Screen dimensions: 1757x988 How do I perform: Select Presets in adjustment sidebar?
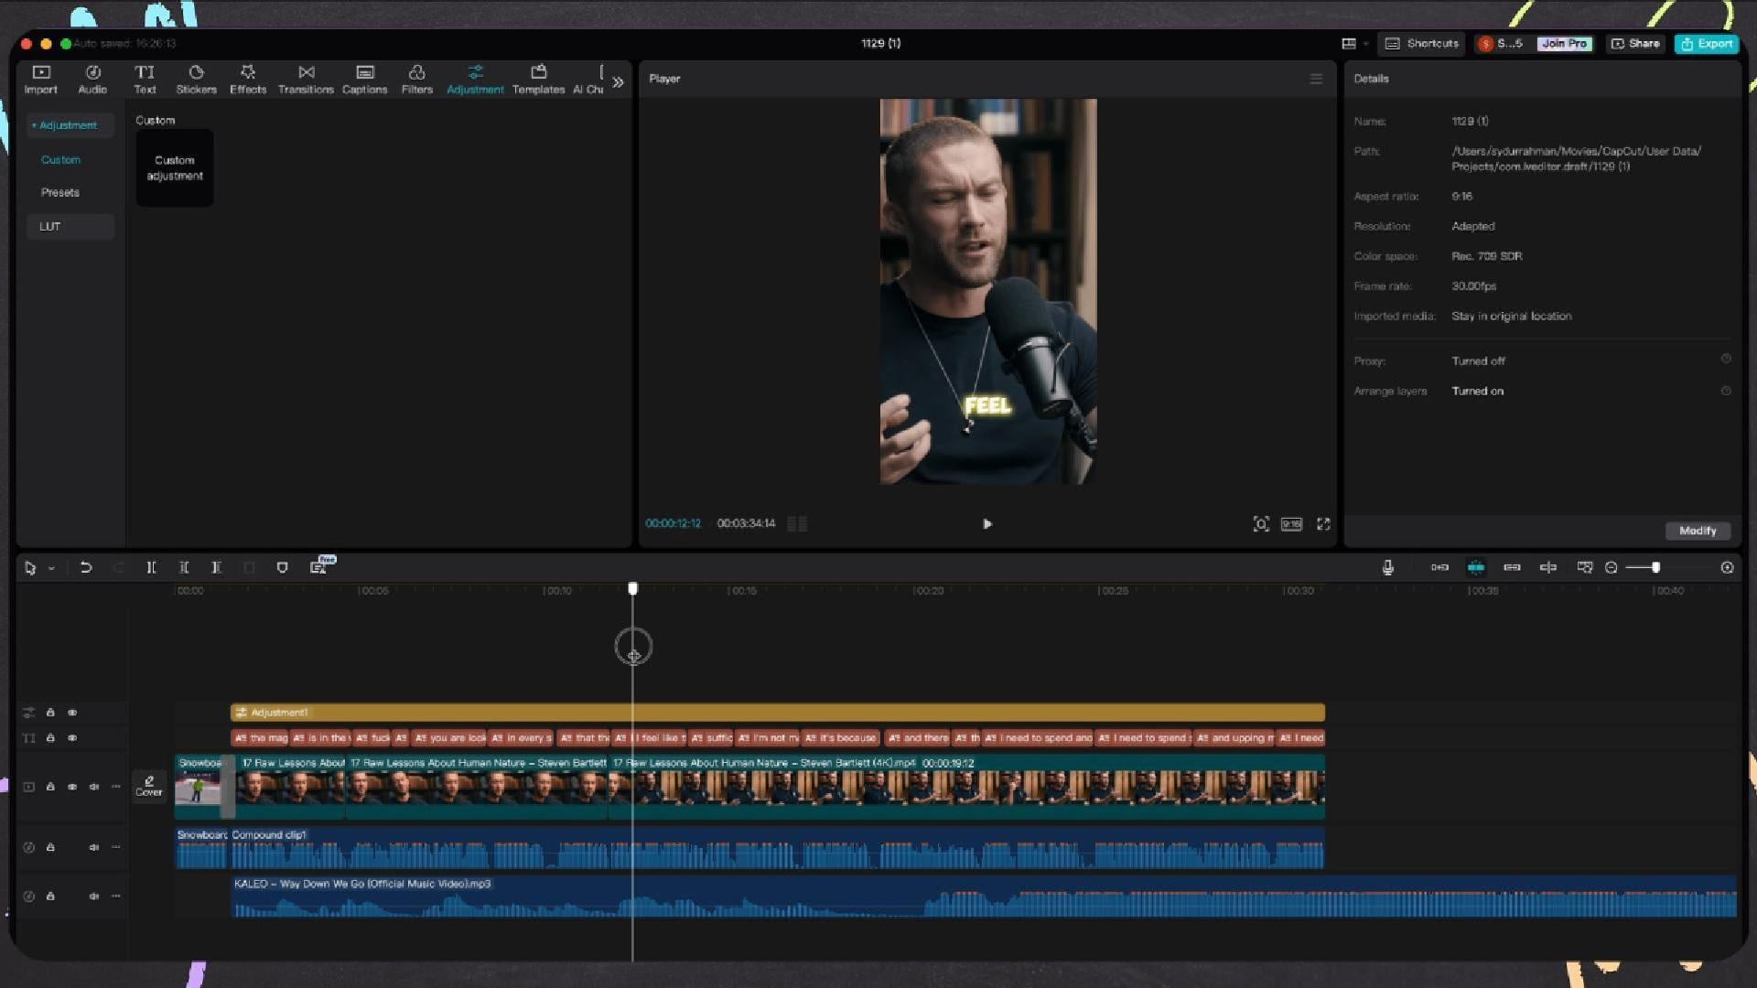click(60, 193)
